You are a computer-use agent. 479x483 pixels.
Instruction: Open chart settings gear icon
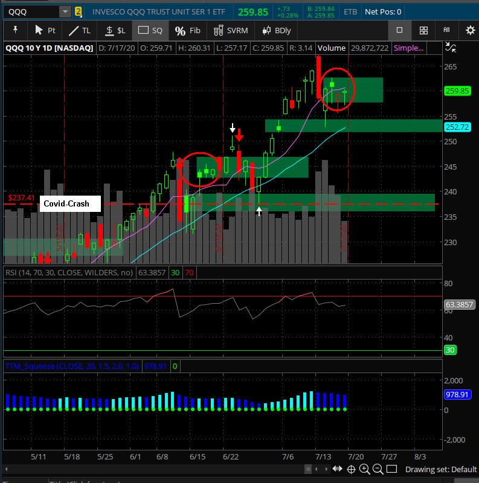pyautogui.click(x=470, y=30)
